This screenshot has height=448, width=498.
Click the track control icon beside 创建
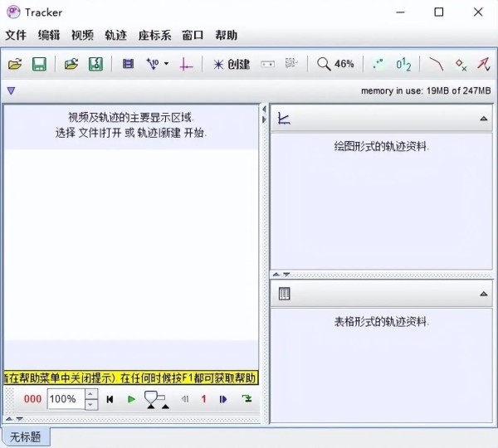click(x=268, y=64)
